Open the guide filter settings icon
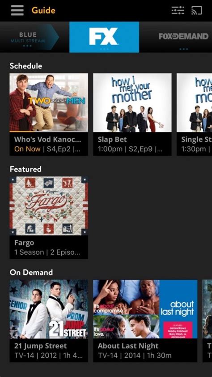The height and width of the screenshot is (377, 212). pyautogui.click(x=178, y=10)
